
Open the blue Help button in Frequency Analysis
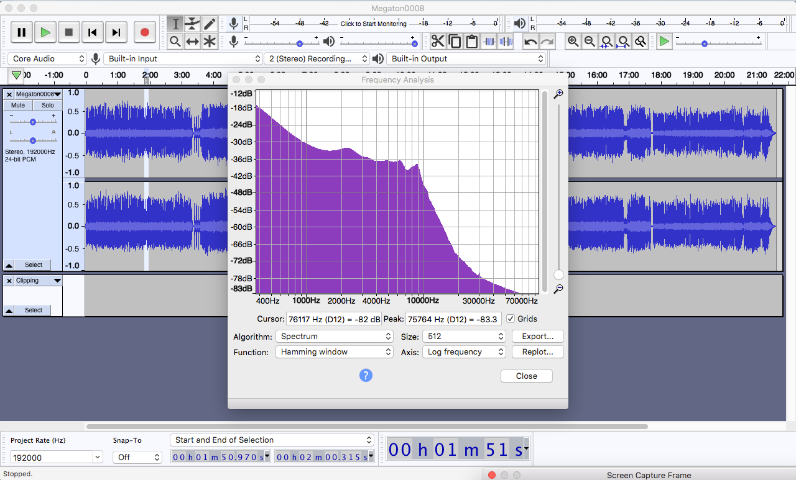click(366, 375)
